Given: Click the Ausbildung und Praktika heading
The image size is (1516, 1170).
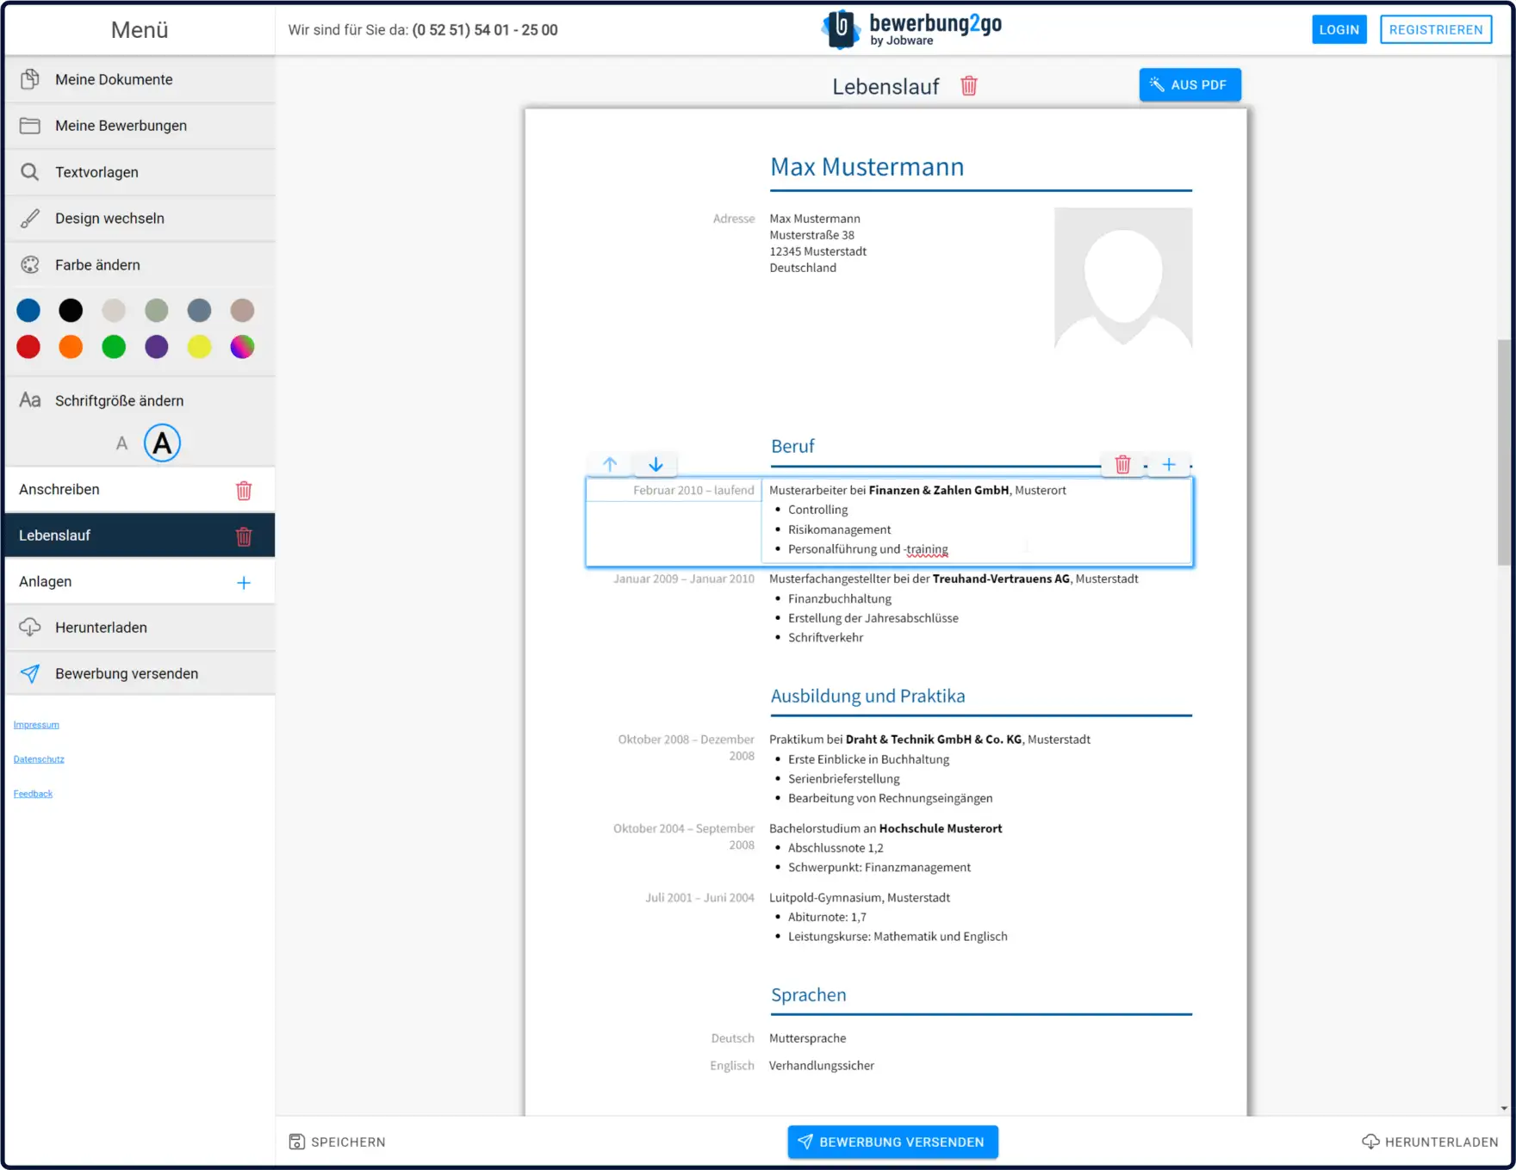Looking at the screenshot, I should (867, 696).
